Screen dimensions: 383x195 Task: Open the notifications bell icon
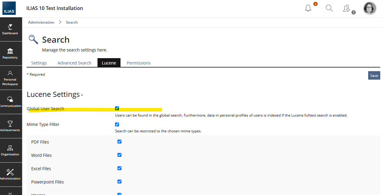click(x=308, y=8)
